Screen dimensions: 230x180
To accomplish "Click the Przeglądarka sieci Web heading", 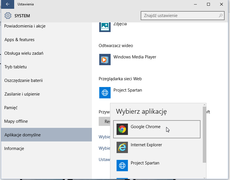I will (x=120, y=79).
